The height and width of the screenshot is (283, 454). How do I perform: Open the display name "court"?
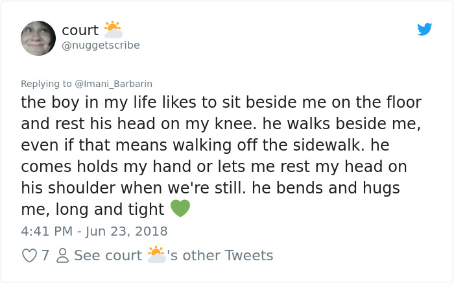click(x=80, y=30)
